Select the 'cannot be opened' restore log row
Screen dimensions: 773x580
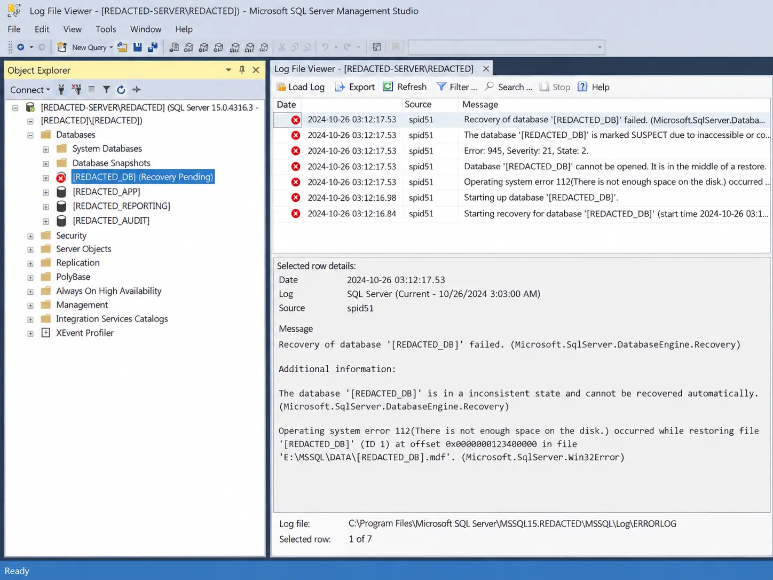point(522,166)
